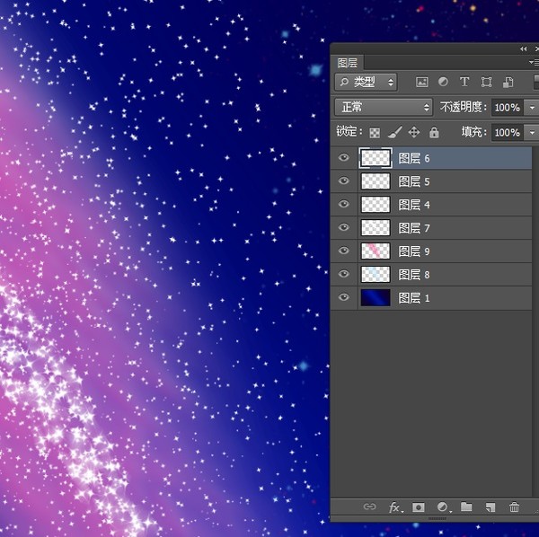Viewport: 539px width, 537px height.
Task: Filter layers by shape type
Action: tap(486, 82)
